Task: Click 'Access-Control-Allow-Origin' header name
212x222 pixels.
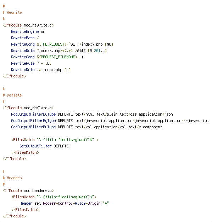Action: click(x=72, y=204)
